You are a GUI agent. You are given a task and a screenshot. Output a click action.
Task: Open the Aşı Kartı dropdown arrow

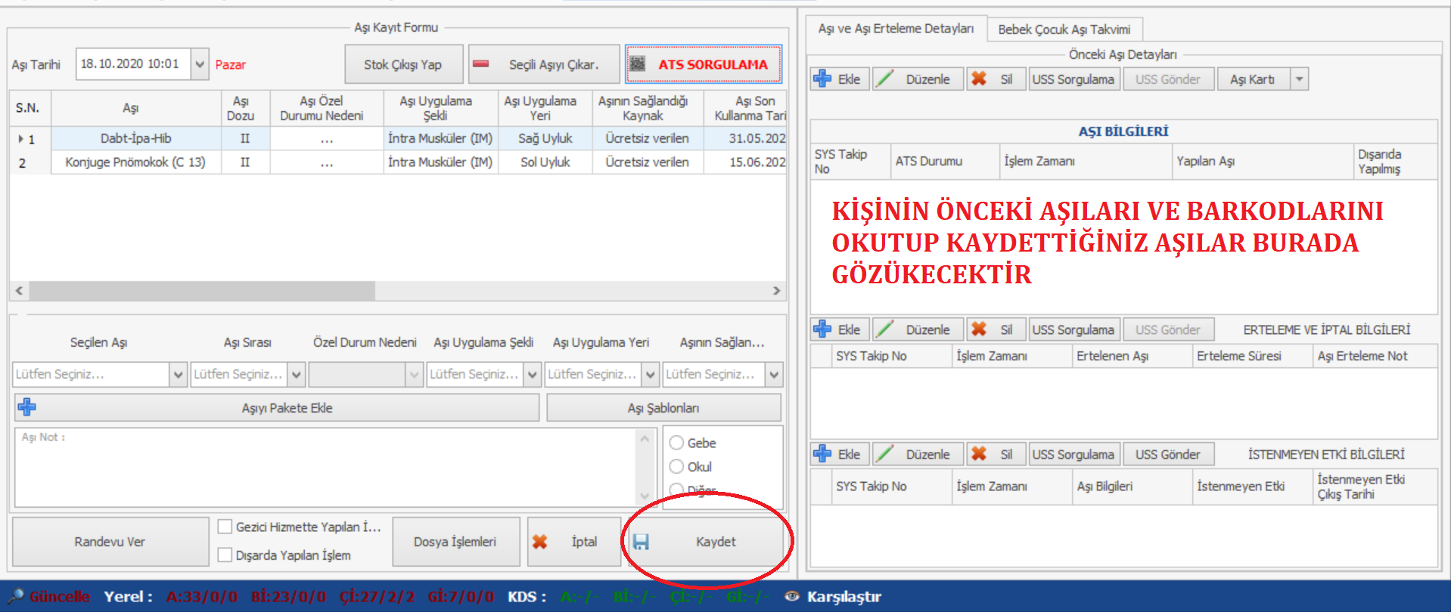pos(1299,79)
